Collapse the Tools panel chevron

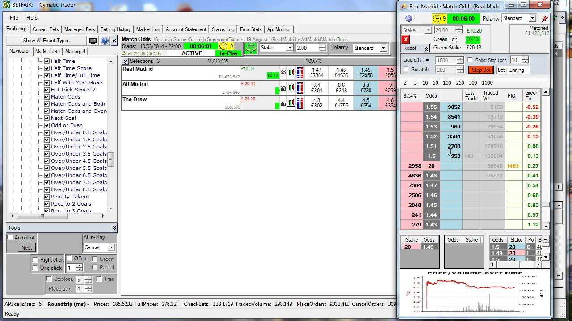[x=114, y=228]
